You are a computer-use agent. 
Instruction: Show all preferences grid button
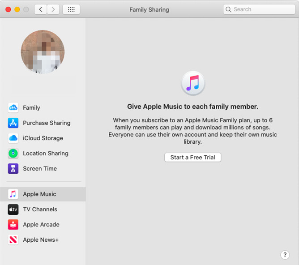pyautogui.click(x=71, y=9)
